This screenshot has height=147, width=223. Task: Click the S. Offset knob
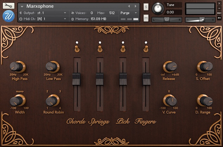pyautogui.click(x=205, y=67)
